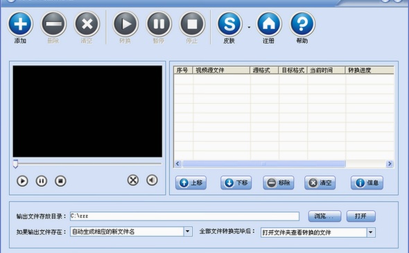Open the 注册 (Register) home icon
The height and width of the screenshot is (253, 409).
(269, 24)
